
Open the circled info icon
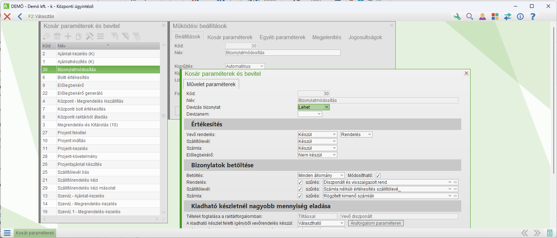[520, 16]
